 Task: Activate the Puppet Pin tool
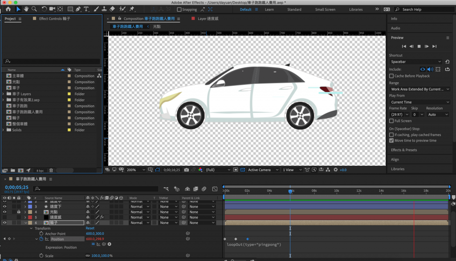pyautogui.click(x=132, y=9)
